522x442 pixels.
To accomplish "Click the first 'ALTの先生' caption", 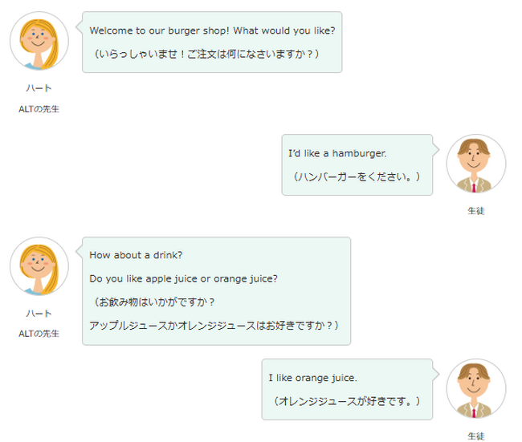I will [x=39, y=109].
